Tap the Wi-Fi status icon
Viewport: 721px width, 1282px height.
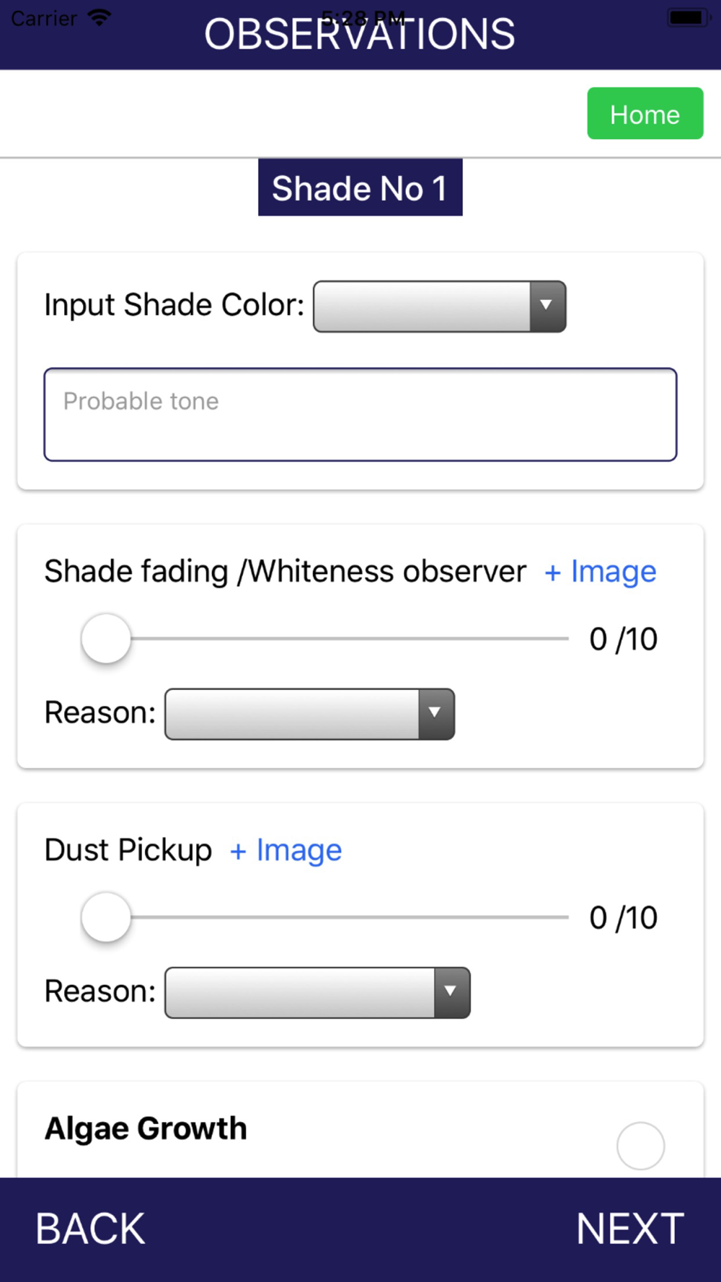pos(99,18)
